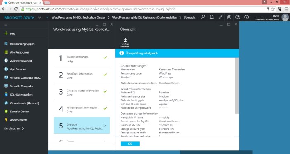Click the Clouddienste (klassisch) cloud icon
Image resolution: width=290 pixels, height=154 pixels.
(6, 103)
